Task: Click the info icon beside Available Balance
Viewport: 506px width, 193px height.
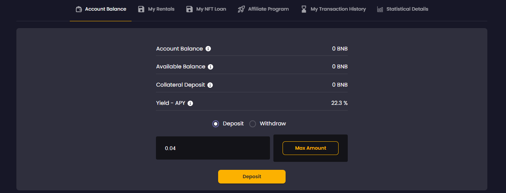Action: (210, 67)
